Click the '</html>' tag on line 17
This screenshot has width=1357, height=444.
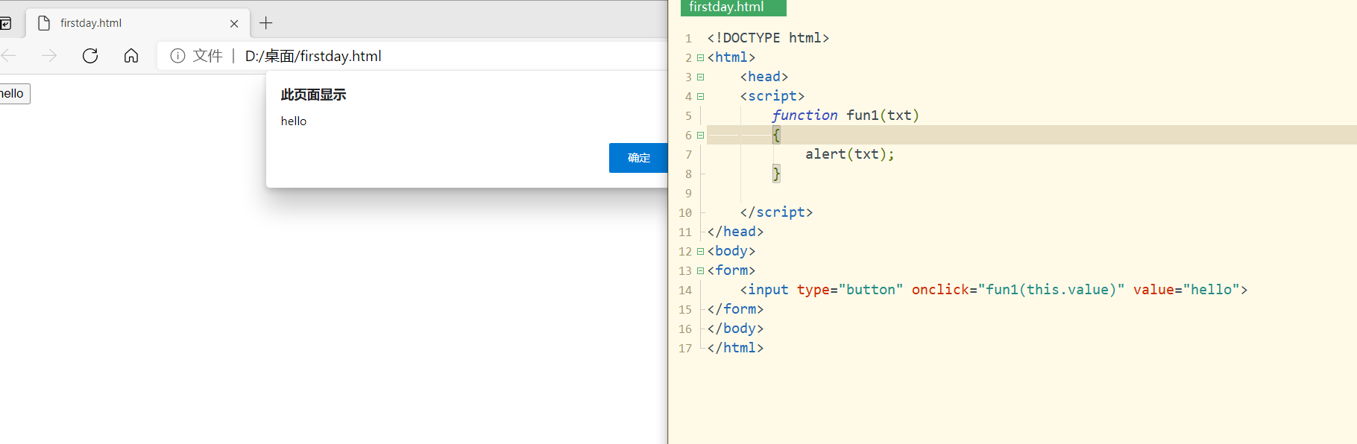(x=735, y=348)
